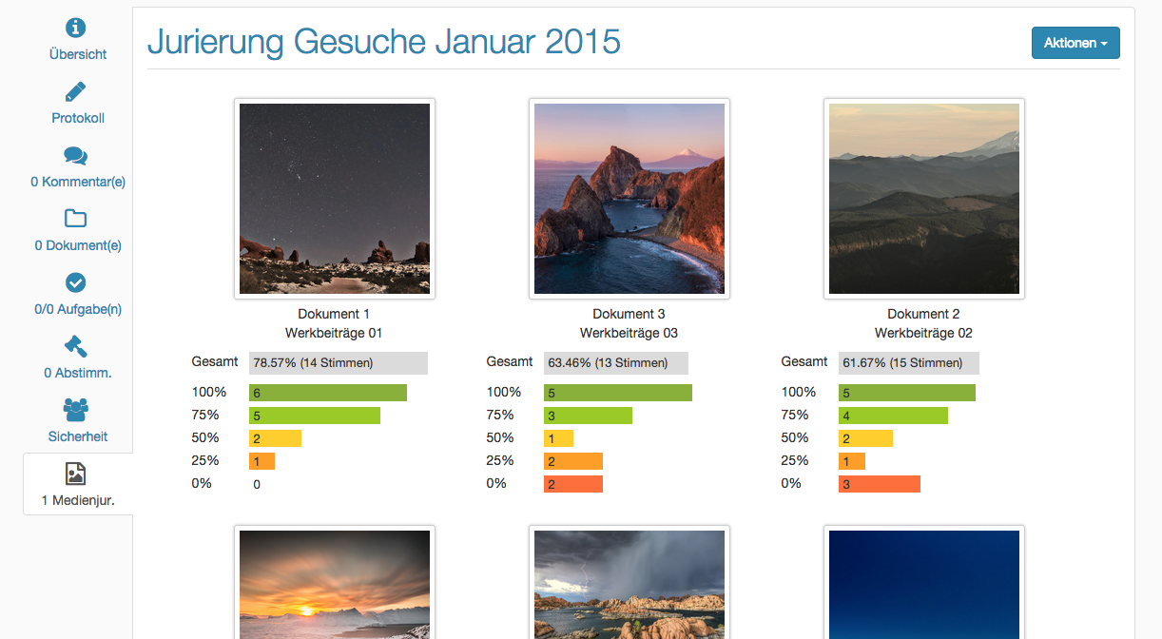
Task: Open the misty mountains Dokument 2 thumbnail
Action: 924,199
